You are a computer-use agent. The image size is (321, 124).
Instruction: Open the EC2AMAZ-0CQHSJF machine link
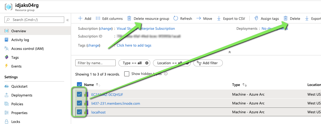[107, 95]
